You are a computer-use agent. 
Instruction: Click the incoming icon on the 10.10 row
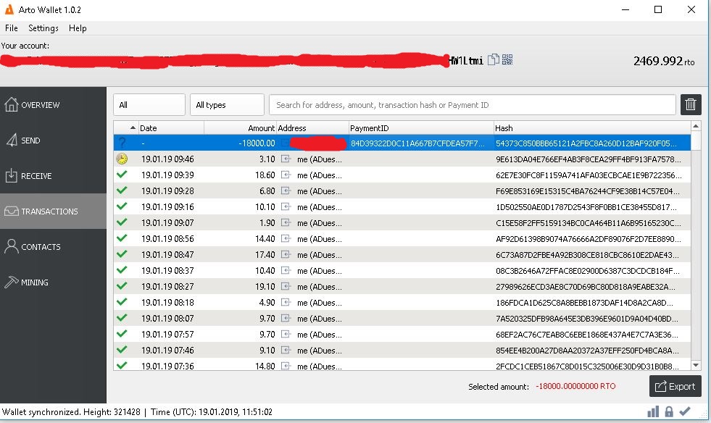point(286,206)
